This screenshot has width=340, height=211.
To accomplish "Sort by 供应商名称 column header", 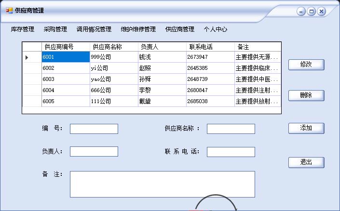I will (x=114, y=47).
